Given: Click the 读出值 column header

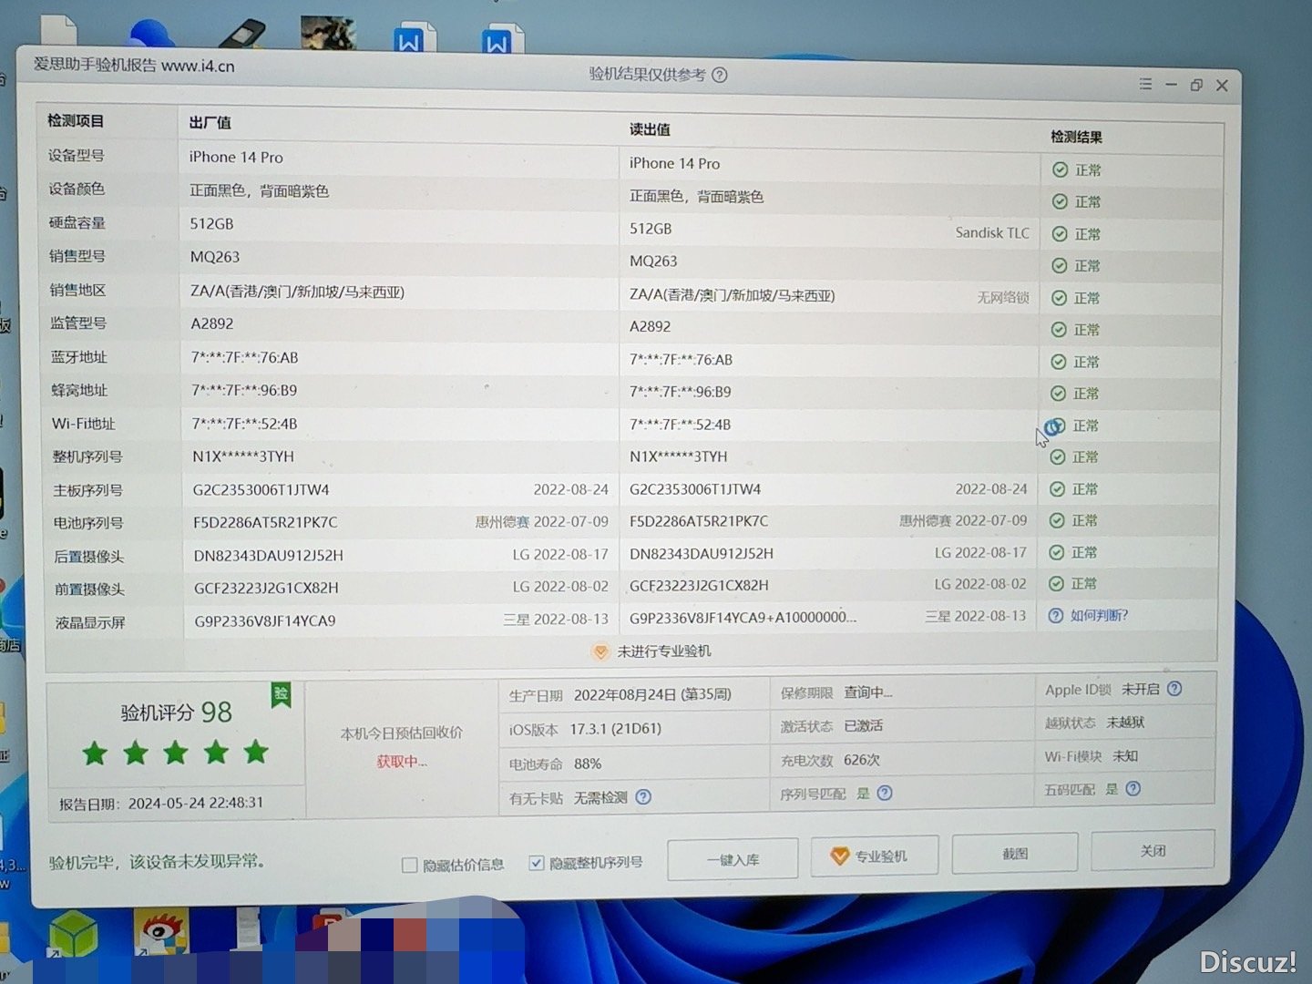Looking at the screenshot, I should click(x=650, y=129).
